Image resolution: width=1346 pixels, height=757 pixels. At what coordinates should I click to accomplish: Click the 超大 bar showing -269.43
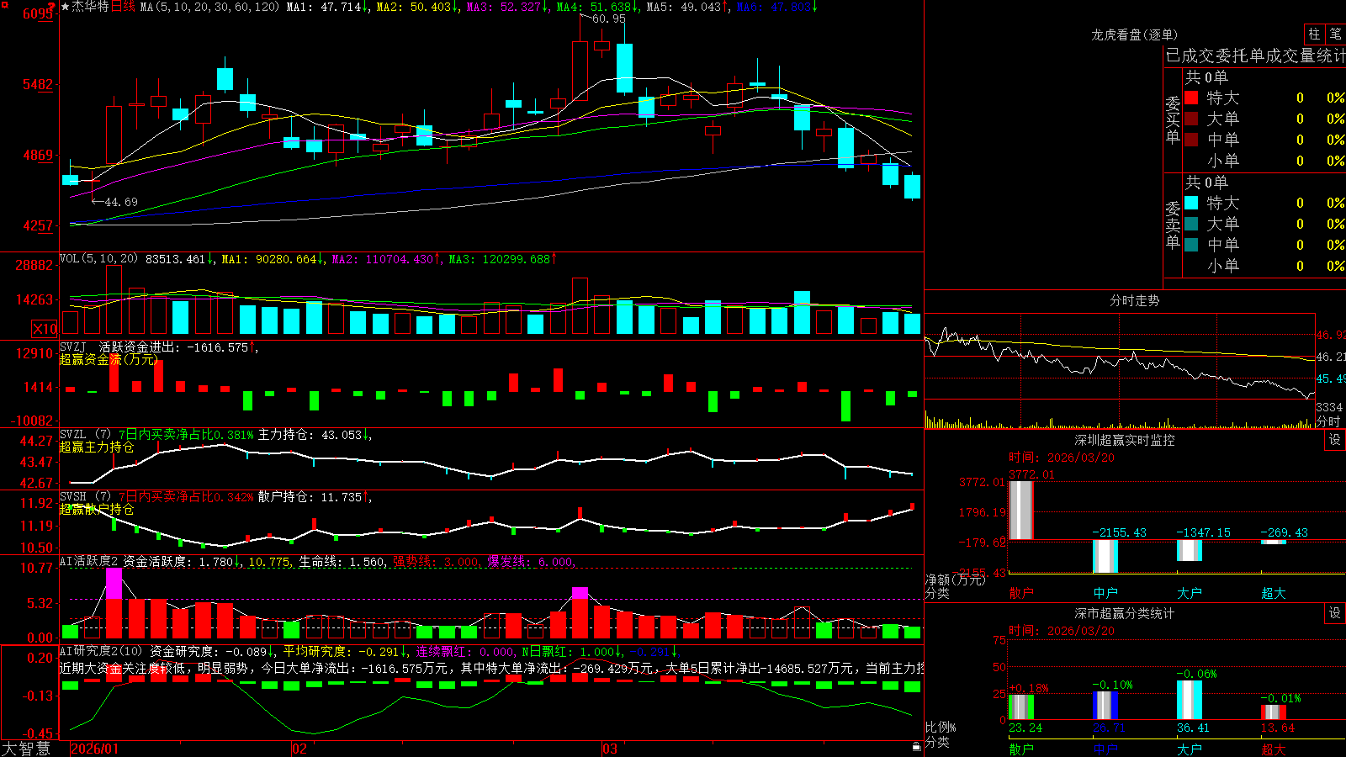1274,542
